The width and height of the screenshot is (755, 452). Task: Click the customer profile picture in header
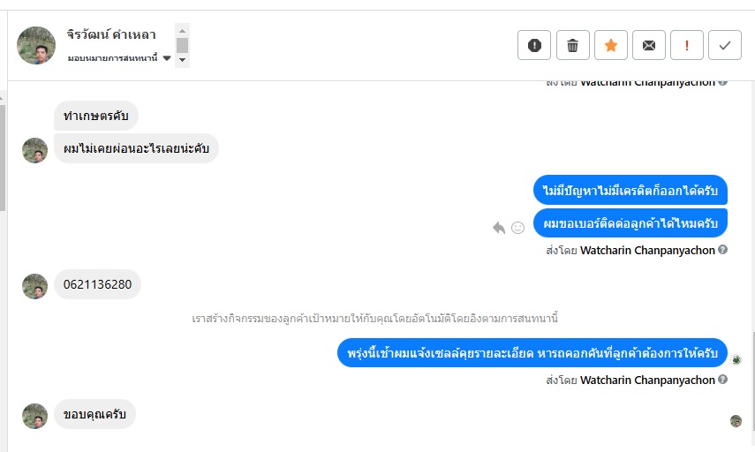click(x=36, y=45)
